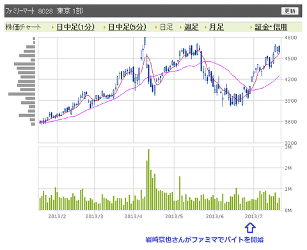Click the orange arrow beside 日中足(5分)
The image size is (307, 250).
pos(104,27)
